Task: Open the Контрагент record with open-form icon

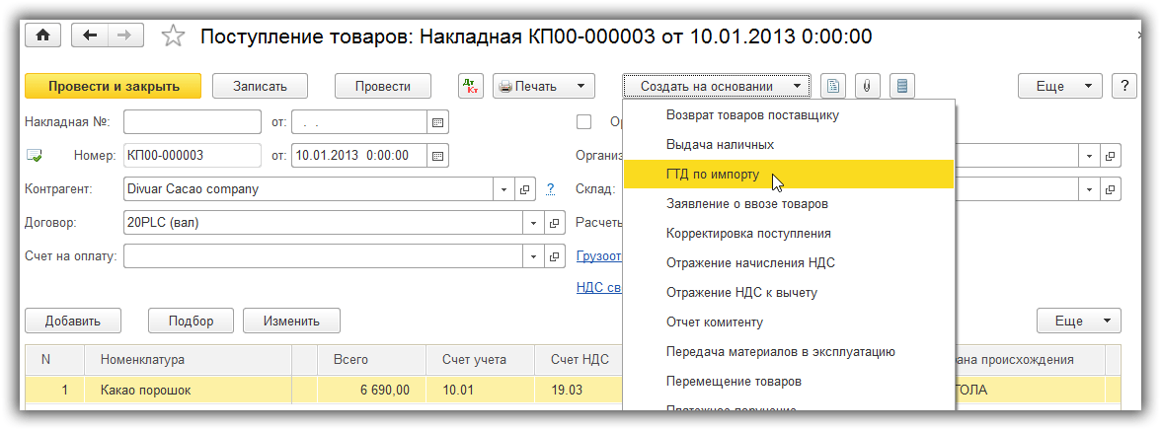Action: pos(526,188)
